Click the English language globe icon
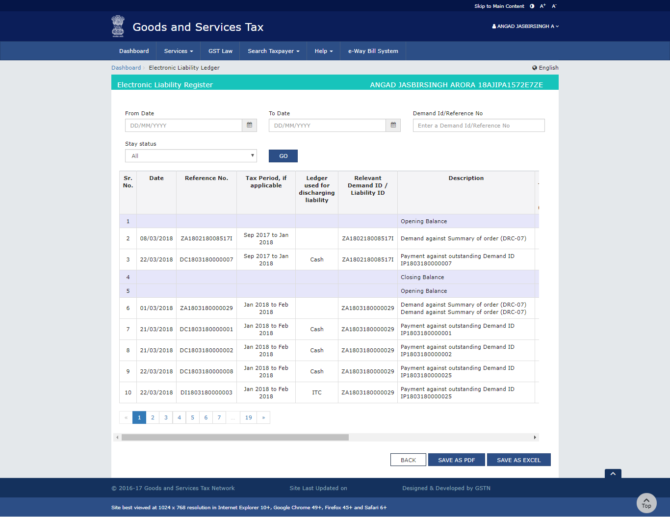The height and width of the screenshot is (517, 670). coord(534,68)
